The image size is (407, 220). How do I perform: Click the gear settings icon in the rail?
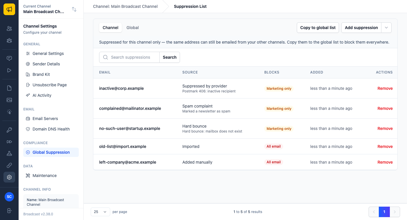9,177
